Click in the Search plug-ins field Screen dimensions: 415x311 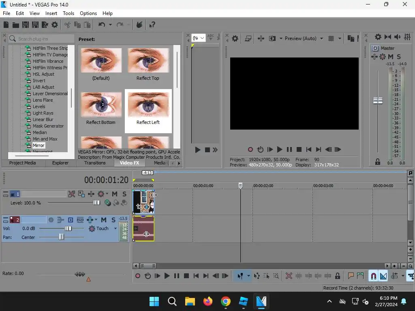(41, 39)
